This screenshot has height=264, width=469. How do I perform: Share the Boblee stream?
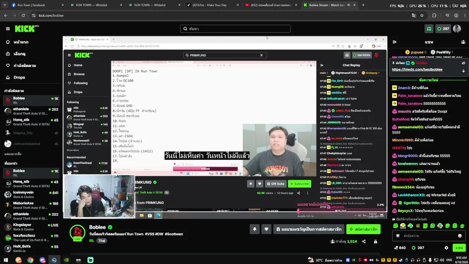tap(364, 242)
